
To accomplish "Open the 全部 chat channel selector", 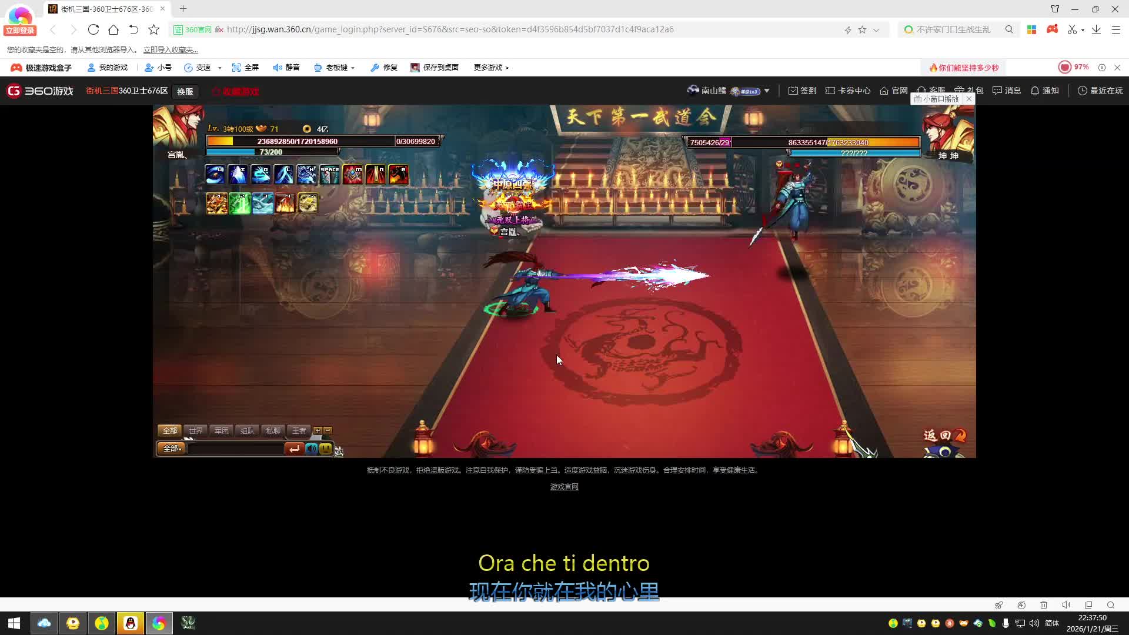I will pyautogui.click(x=171, y=449).
